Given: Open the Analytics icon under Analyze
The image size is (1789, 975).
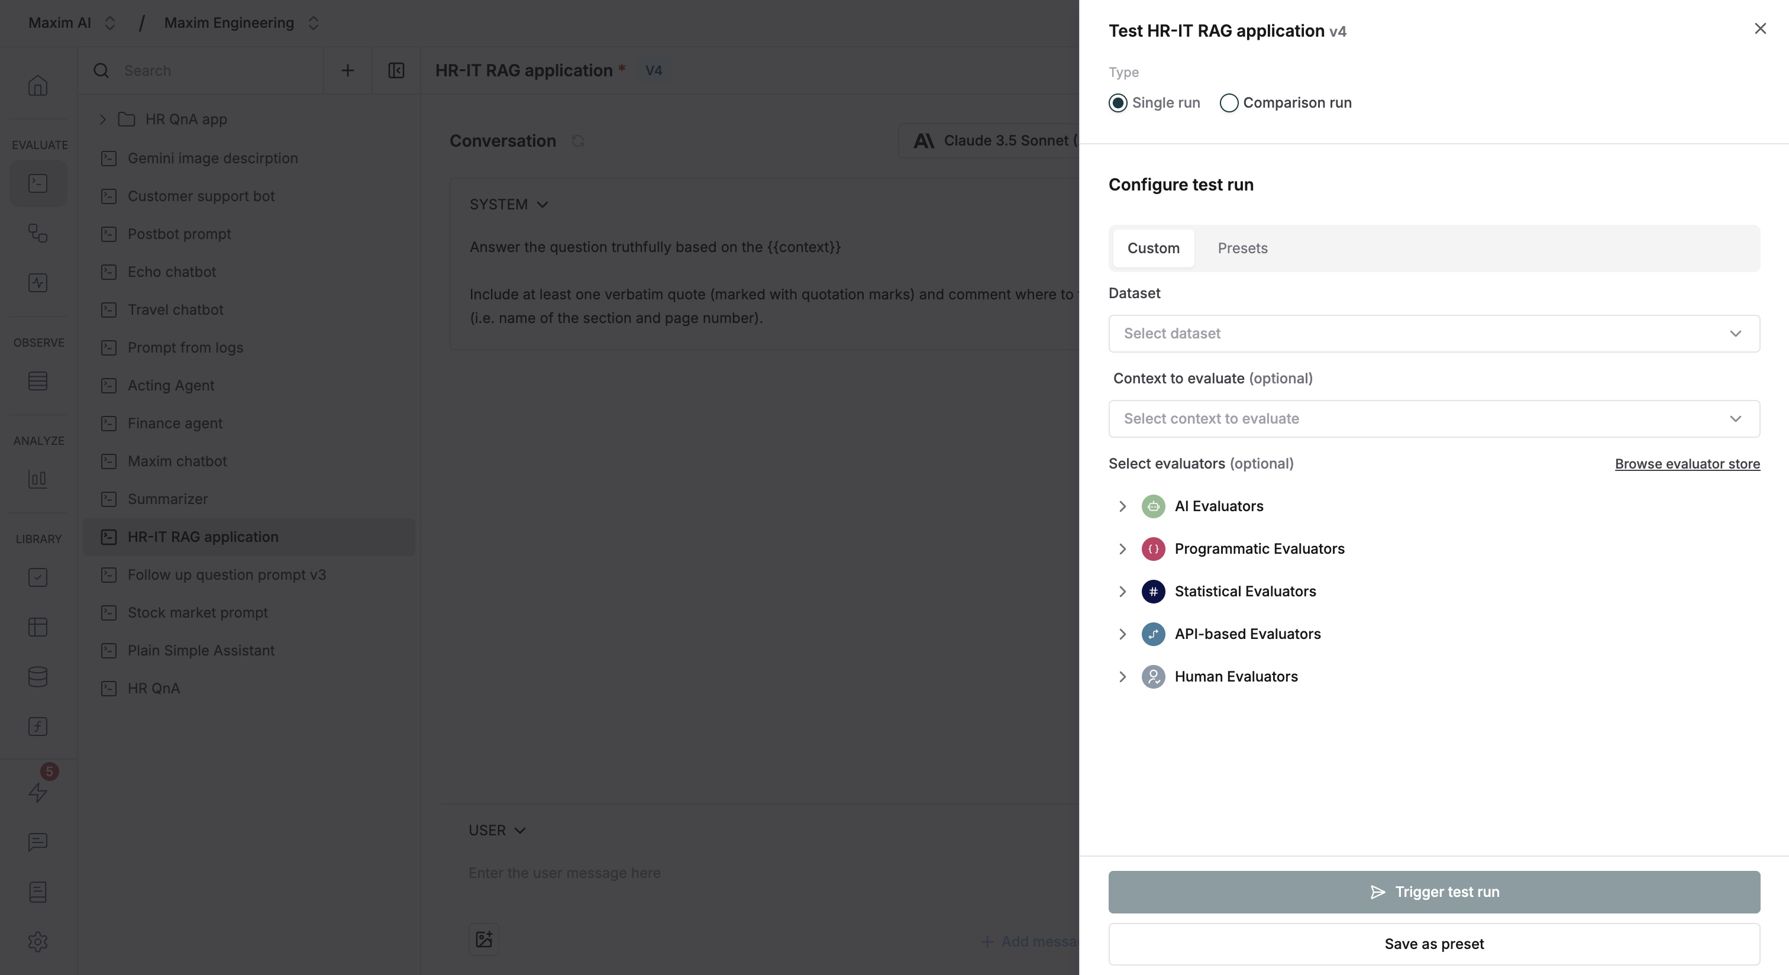Looking at the screenshot, I should (38, 479).
